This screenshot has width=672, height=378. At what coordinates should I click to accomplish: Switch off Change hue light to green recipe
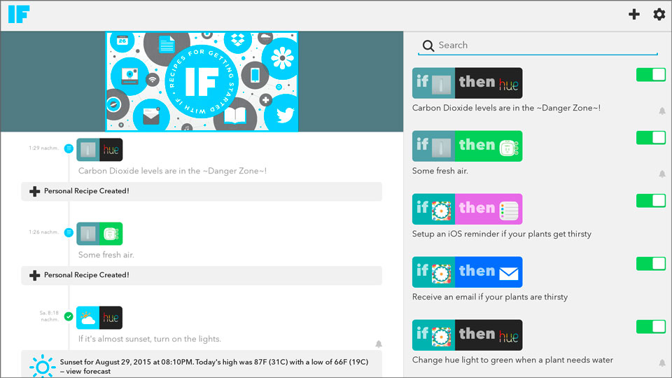pyautogui.click(x=650, y=327)
